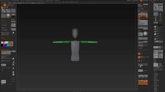The image size is (165, 92).
Task: Expand the Split subtool section
Action: (x=154, y=59)
